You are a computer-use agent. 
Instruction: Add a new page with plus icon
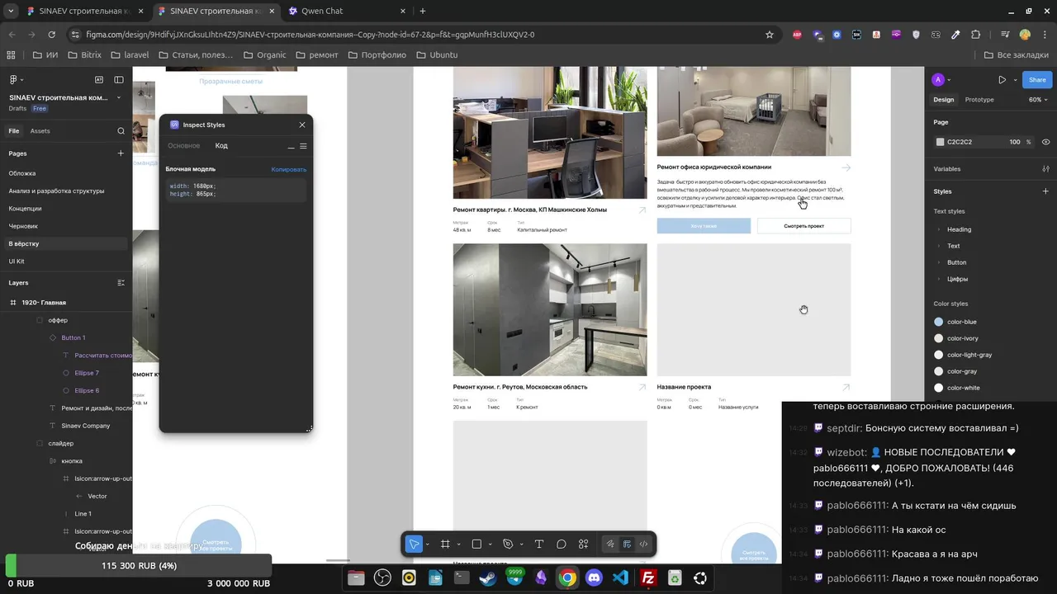click(121, 153)
